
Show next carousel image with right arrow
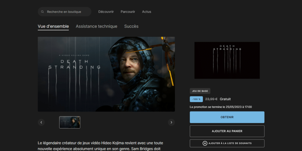(171, 122)
